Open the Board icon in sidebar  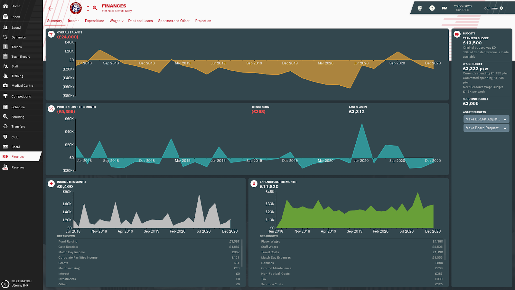(5, 147)
